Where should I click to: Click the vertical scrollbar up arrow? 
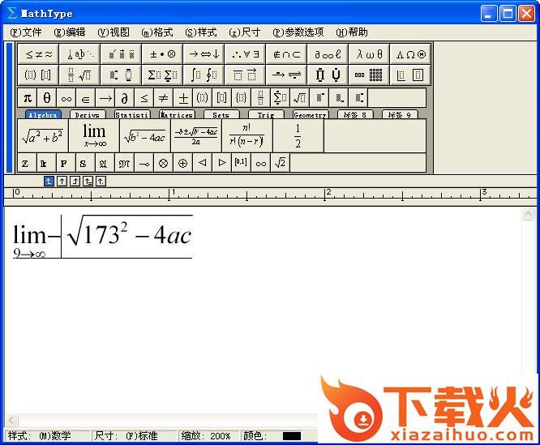[x=528, y=215]
